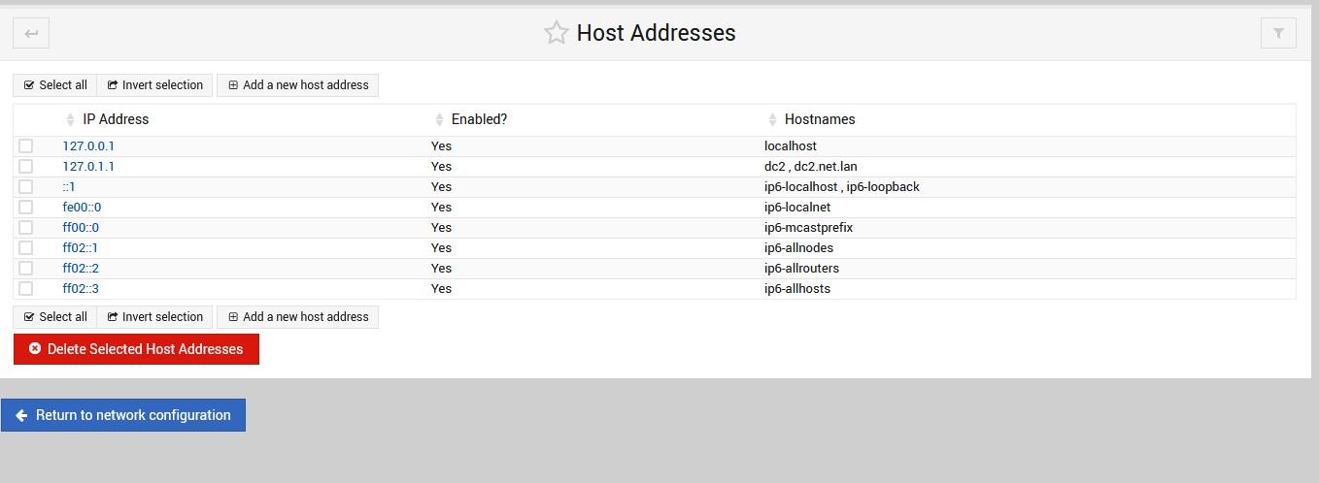Enable the checkbox beside fe00::0
The height and width of the screenshot is (483, 1319).
tap(26, 208)
